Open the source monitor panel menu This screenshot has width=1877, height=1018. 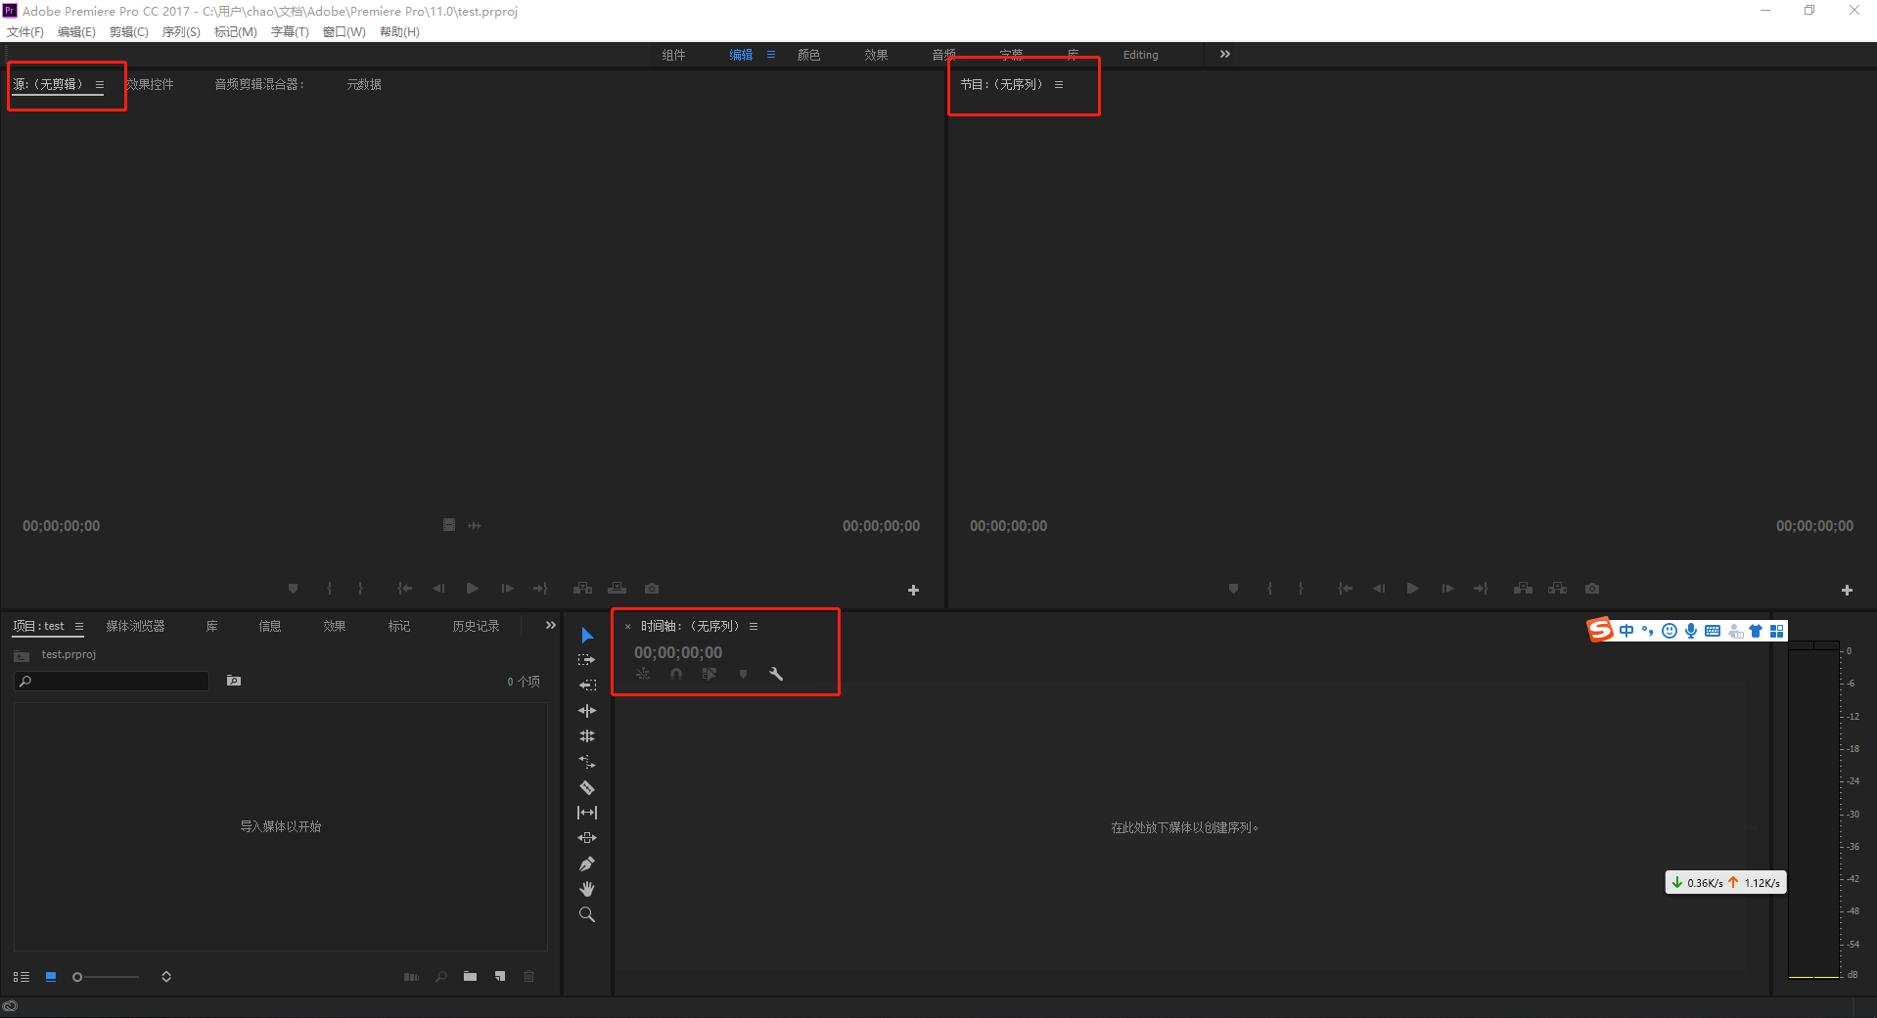click(100, 84)
